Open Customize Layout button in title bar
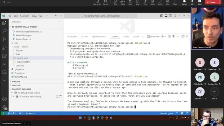Image resolution: width=224 pixels, height=126 pixels. [x=175, y=16]
